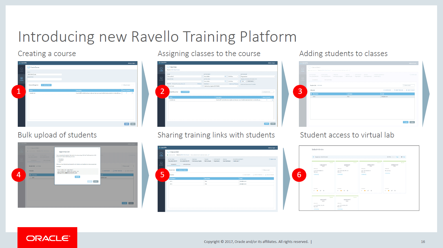Click Add Student in Sharing links screenshot
Image resolution: width=443 pixels, height=248 pixels.
(x=246, y=175)
